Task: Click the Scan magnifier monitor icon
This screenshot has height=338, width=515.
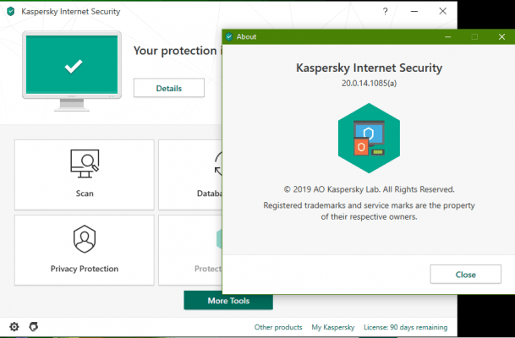Action: click(x=84, y=161)
